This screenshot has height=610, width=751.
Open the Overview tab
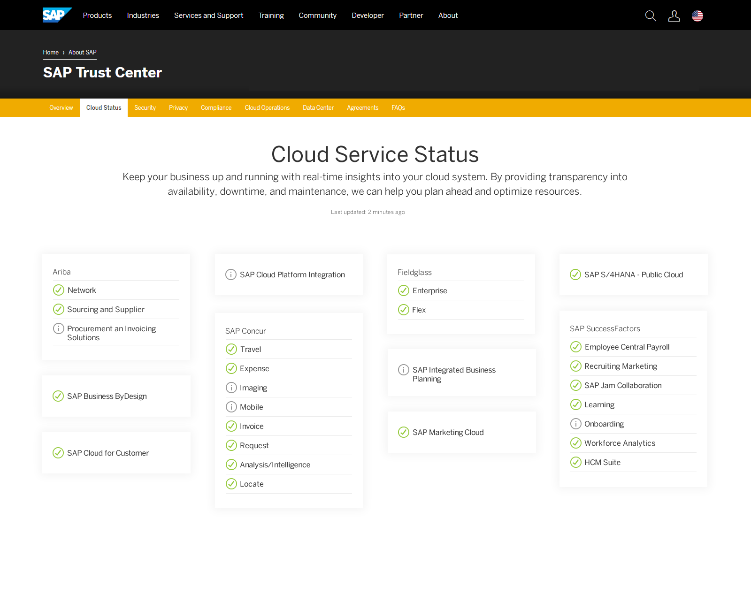tap(61, 108)
